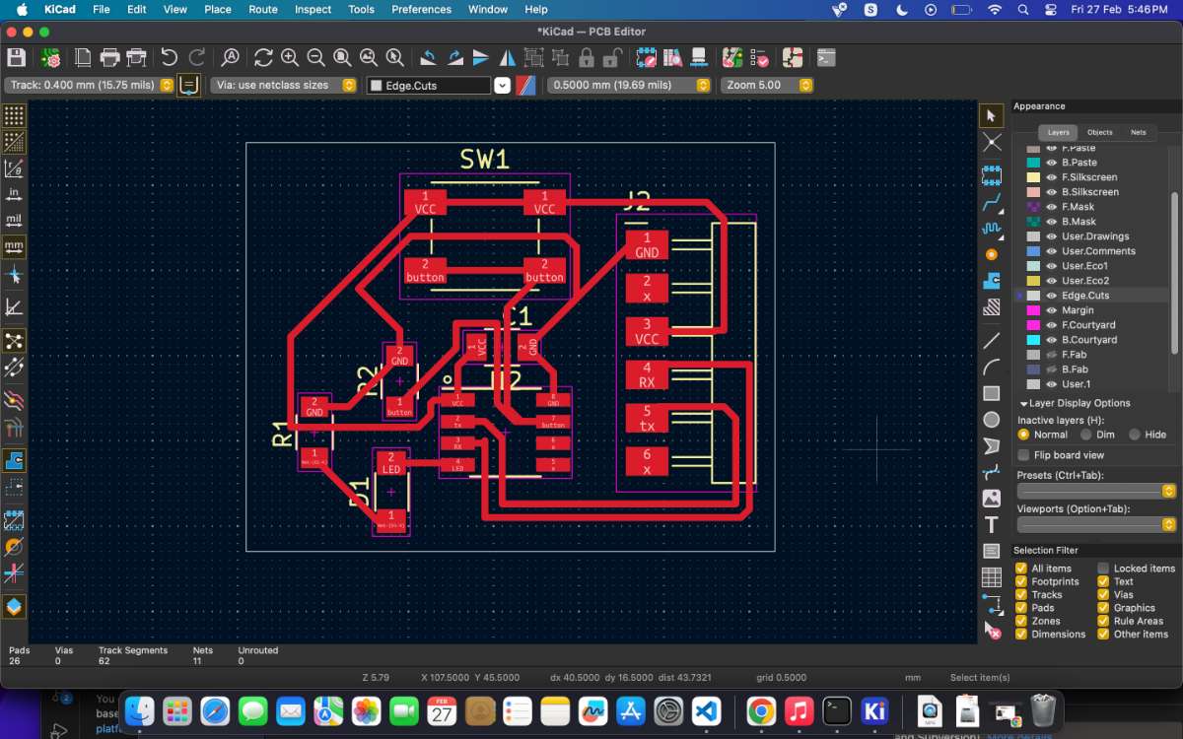Select the Route Tracks tool
Viewport: 1183px width, 739px height.
992,204
